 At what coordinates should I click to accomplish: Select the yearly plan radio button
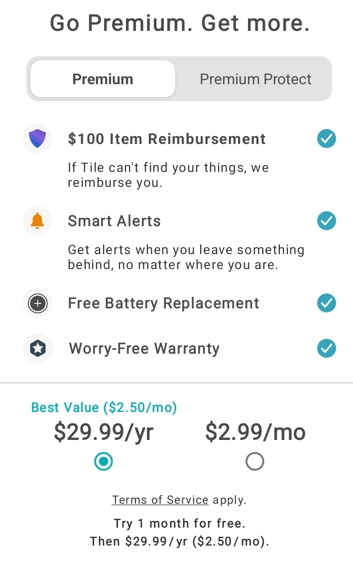coord(104,462)
